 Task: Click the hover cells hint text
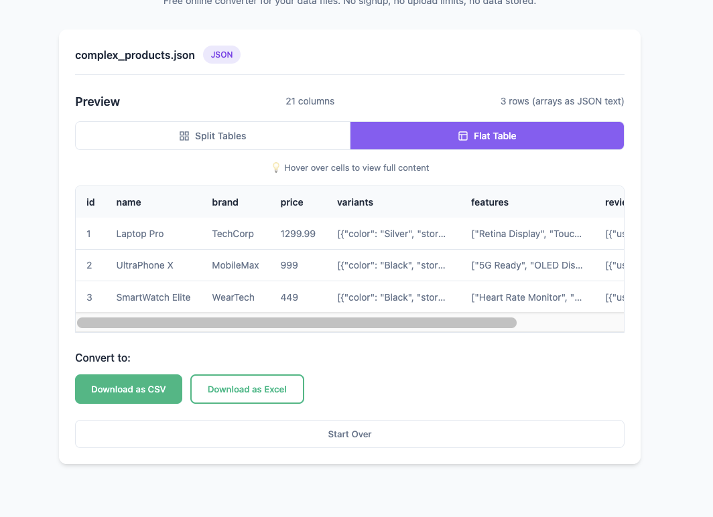356,167
